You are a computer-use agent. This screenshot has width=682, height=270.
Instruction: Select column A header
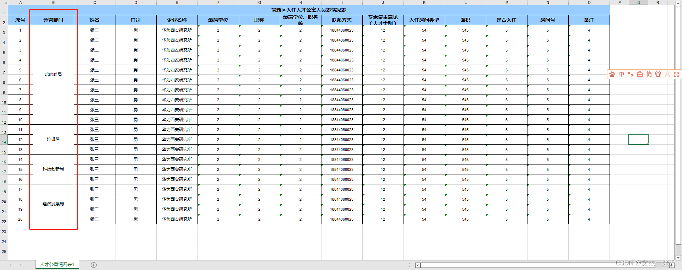coord(20,2)
